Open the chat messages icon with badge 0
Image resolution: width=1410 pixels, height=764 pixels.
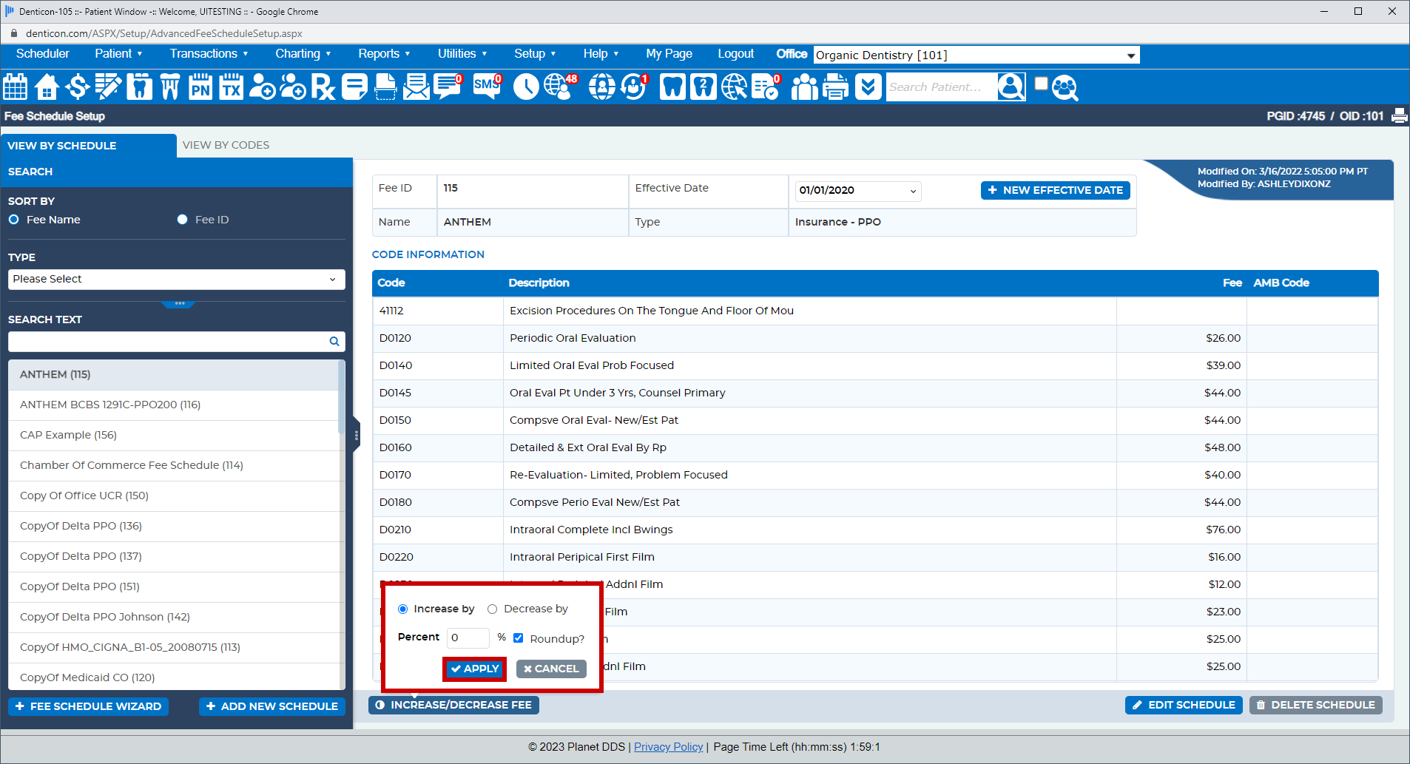448,87
